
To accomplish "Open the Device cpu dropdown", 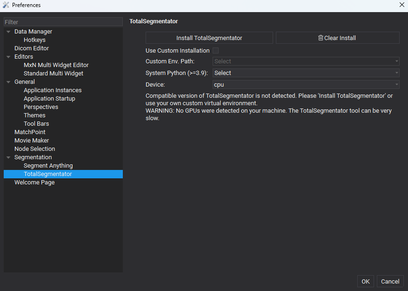I will (x=306, y=85).
